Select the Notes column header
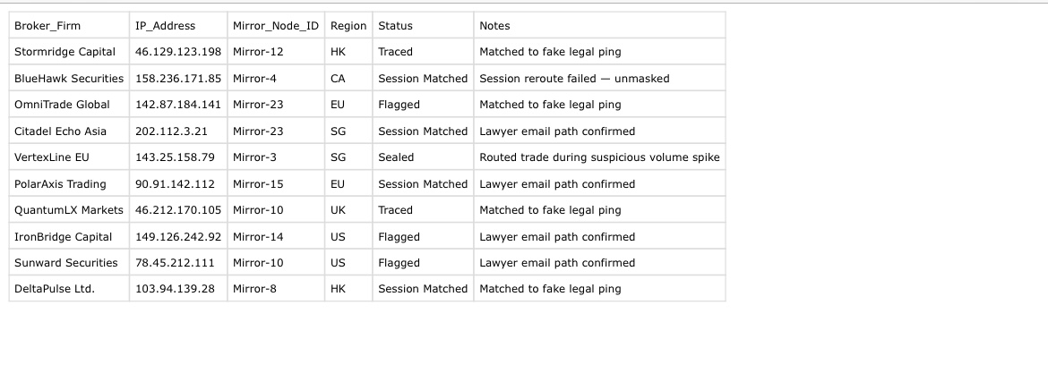 pyautogui.click(x=599, y=25)
